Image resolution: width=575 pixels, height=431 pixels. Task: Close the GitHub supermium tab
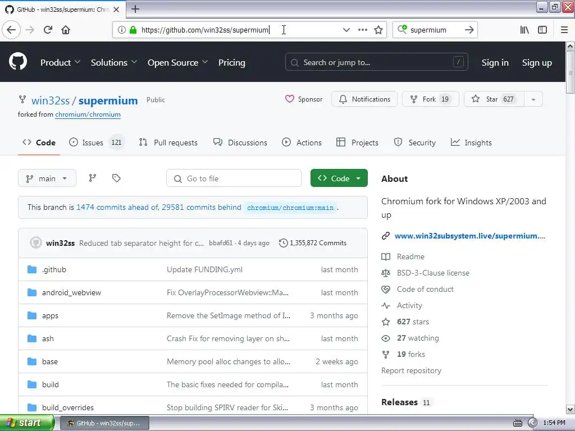click(x=116, y=10)
